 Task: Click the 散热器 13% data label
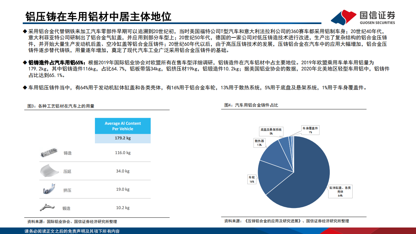[x=259, y=143]
